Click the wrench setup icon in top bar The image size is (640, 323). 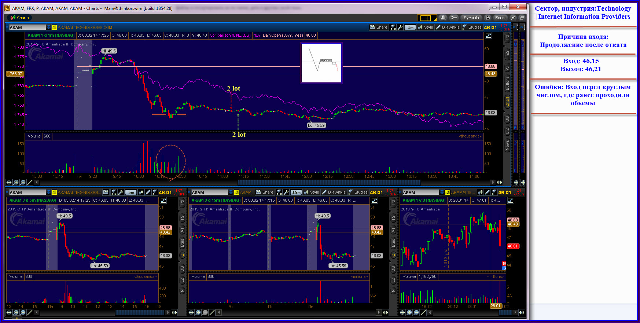[454, 18]
